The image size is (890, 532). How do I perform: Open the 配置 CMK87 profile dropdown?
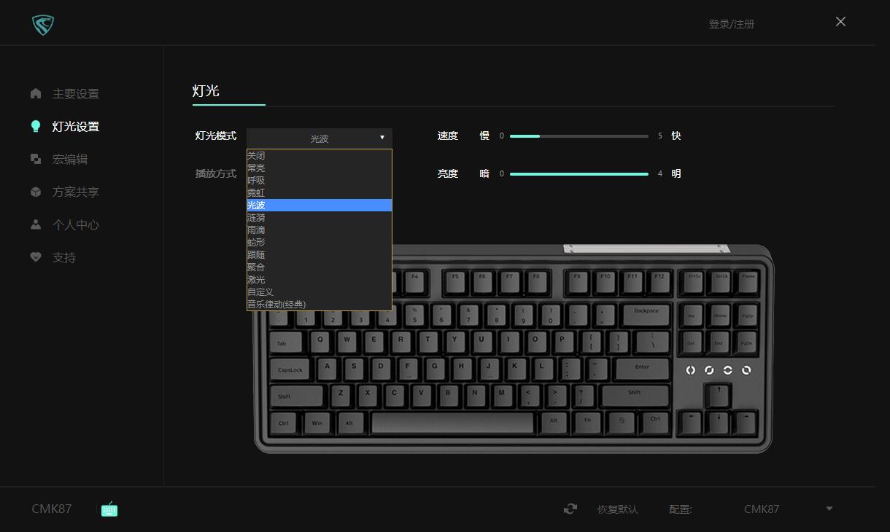point(829,509)
